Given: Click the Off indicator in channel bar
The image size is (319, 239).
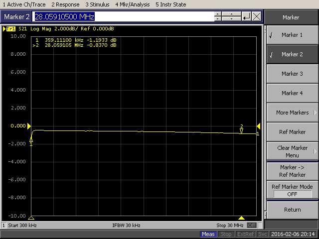Looking at the screenshot, I should click(x=252, y=225).
